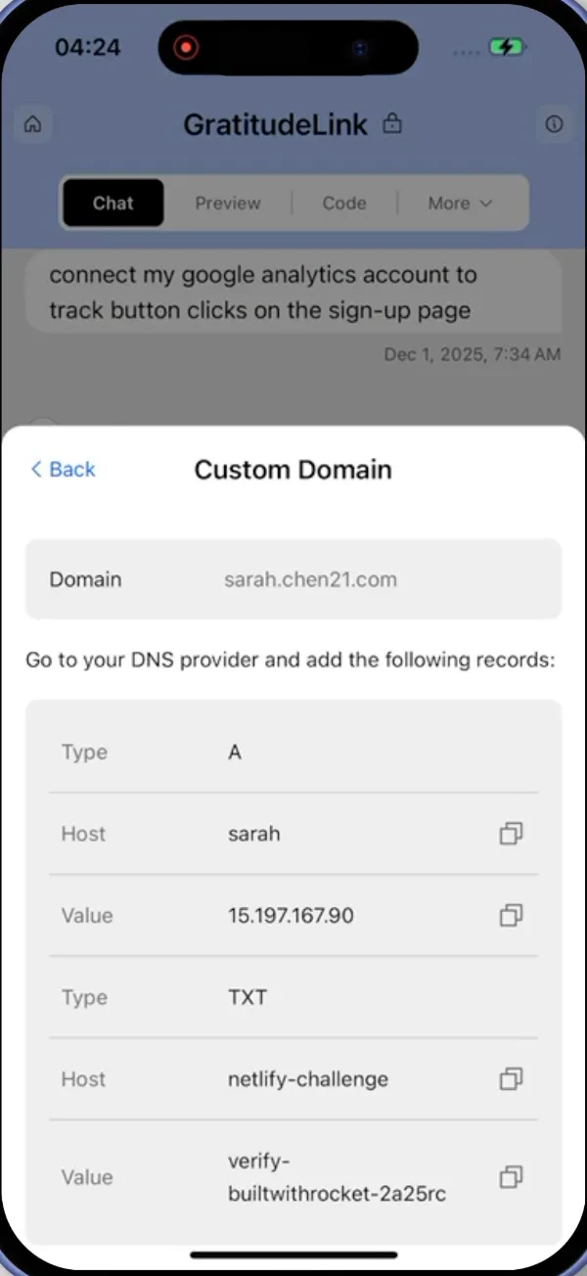This screenshot has width=587, height=1276.
Task: Tap the lock icon beside GratitudeLink
Action: coord(391,124)
